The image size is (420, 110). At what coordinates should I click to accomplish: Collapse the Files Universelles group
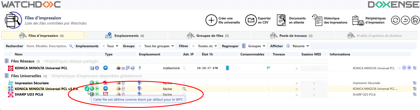click(x=7, y=76)
